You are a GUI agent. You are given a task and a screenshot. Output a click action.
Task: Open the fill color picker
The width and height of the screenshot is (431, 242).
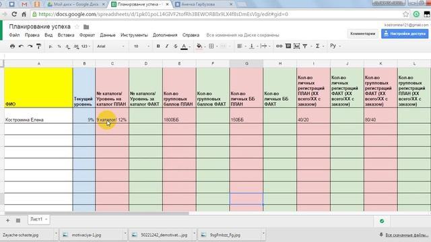click(x=199, y=46)
